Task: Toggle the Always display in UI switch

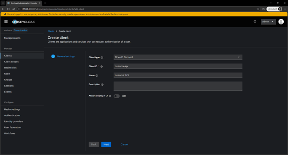Action: (x=116, y=96)
